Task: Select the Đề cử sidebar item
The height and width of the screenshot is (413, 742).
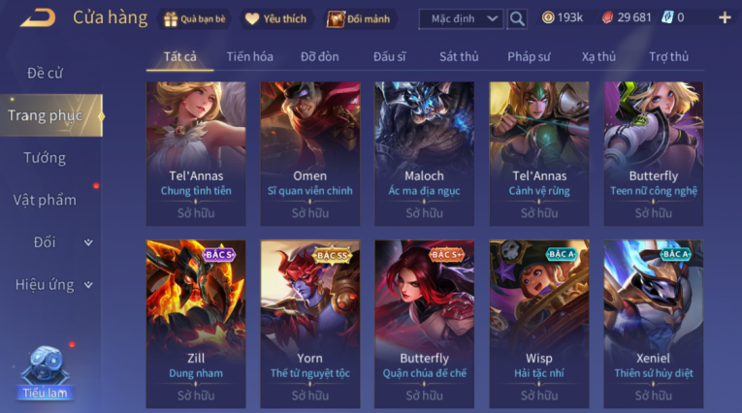Action: [45, 73]
